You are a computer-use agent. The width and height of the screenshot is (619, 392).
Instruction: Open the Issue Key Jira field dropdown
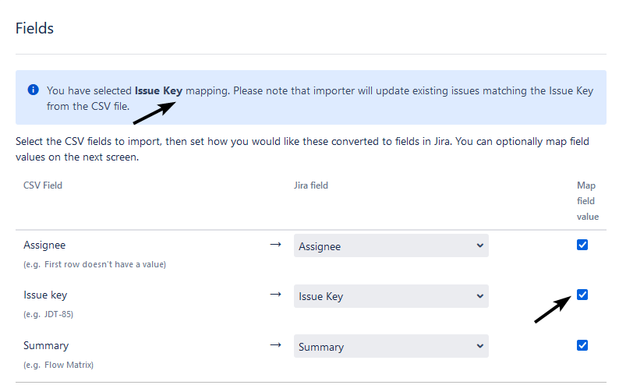click(391, 296)
